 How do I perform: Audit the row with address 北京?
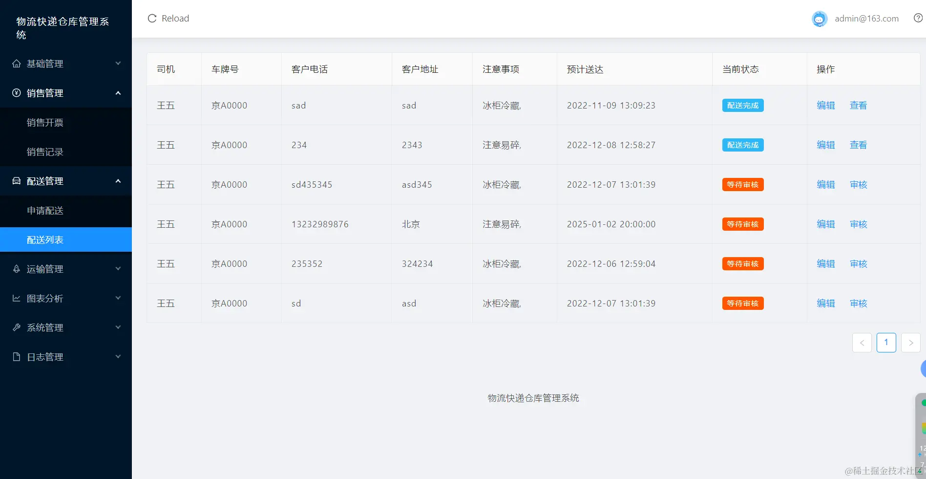click(858, 224)
